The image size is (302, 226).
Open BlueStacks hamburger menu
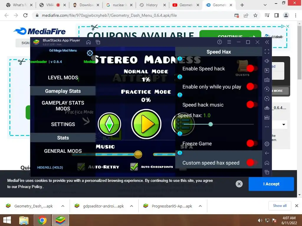[229, 42]
